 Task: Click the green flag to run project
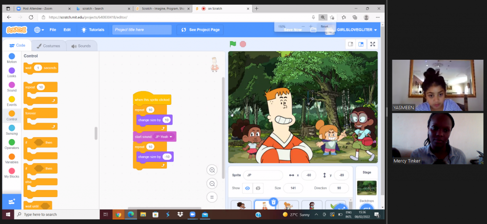[x=233, y=44]
